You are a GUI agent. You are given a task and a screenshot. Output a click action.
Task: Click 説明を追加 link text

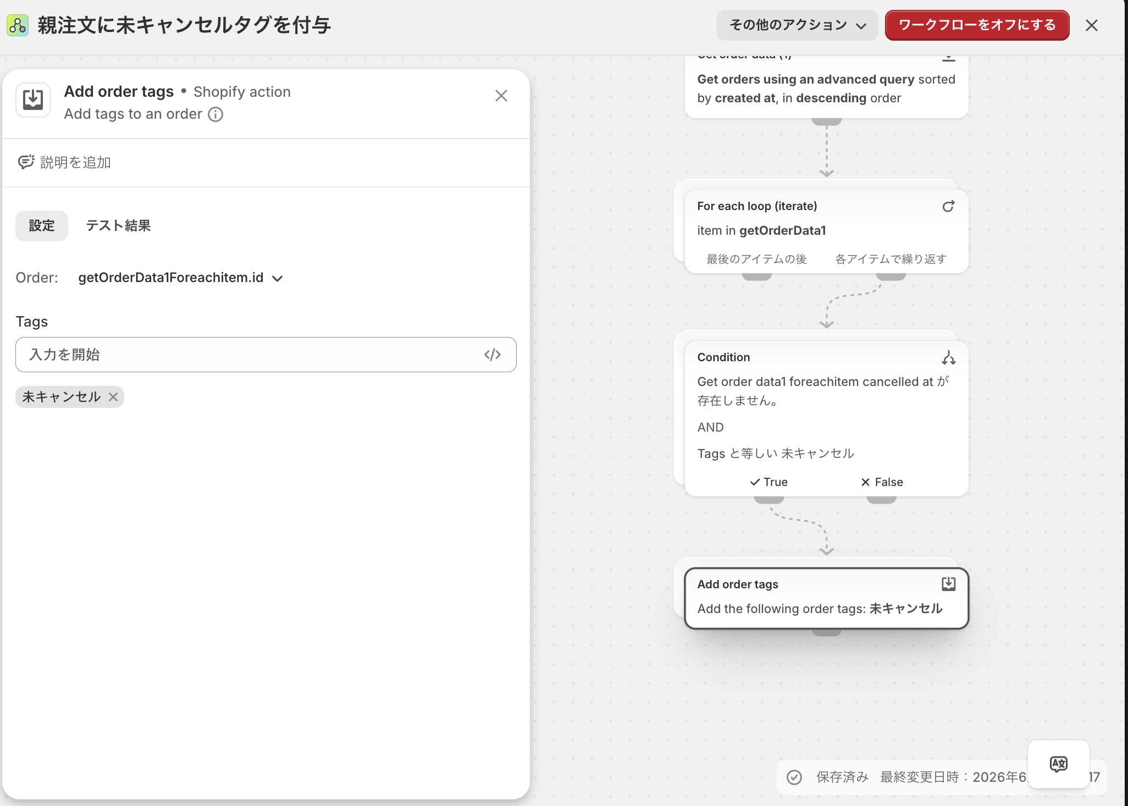(75, 162)
